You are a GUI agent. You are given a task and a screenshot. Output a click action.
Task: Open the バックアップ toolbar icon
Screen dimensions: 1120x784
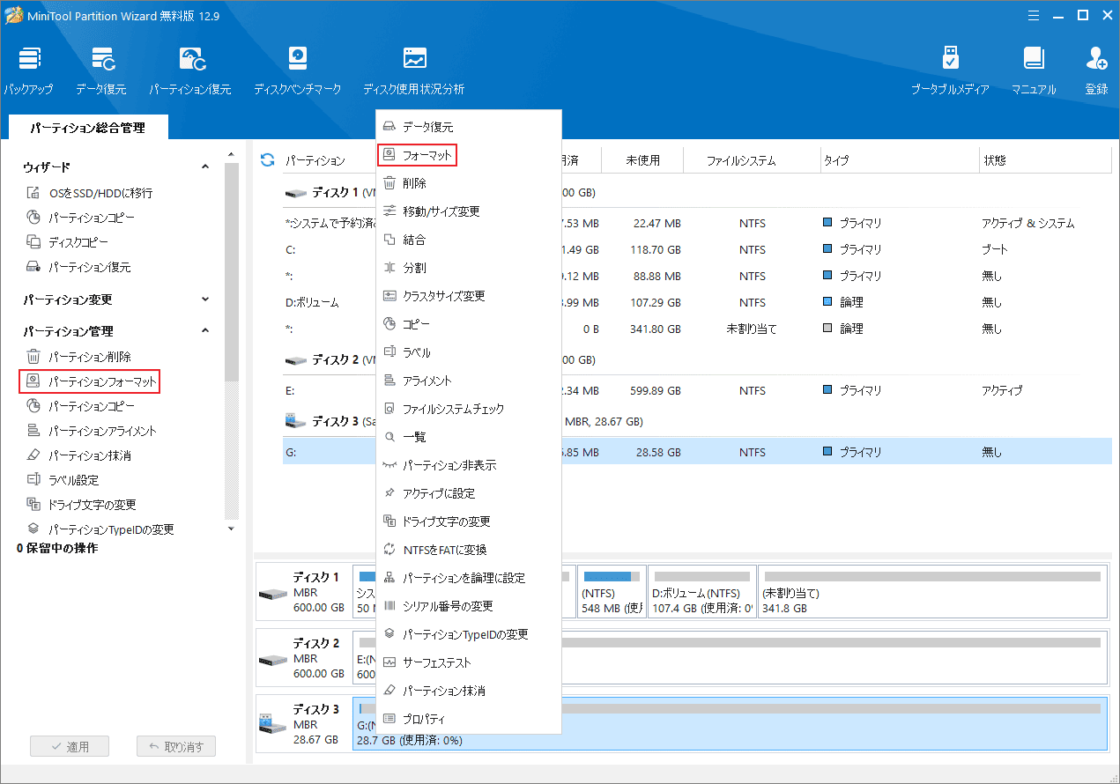pos(29,70)
